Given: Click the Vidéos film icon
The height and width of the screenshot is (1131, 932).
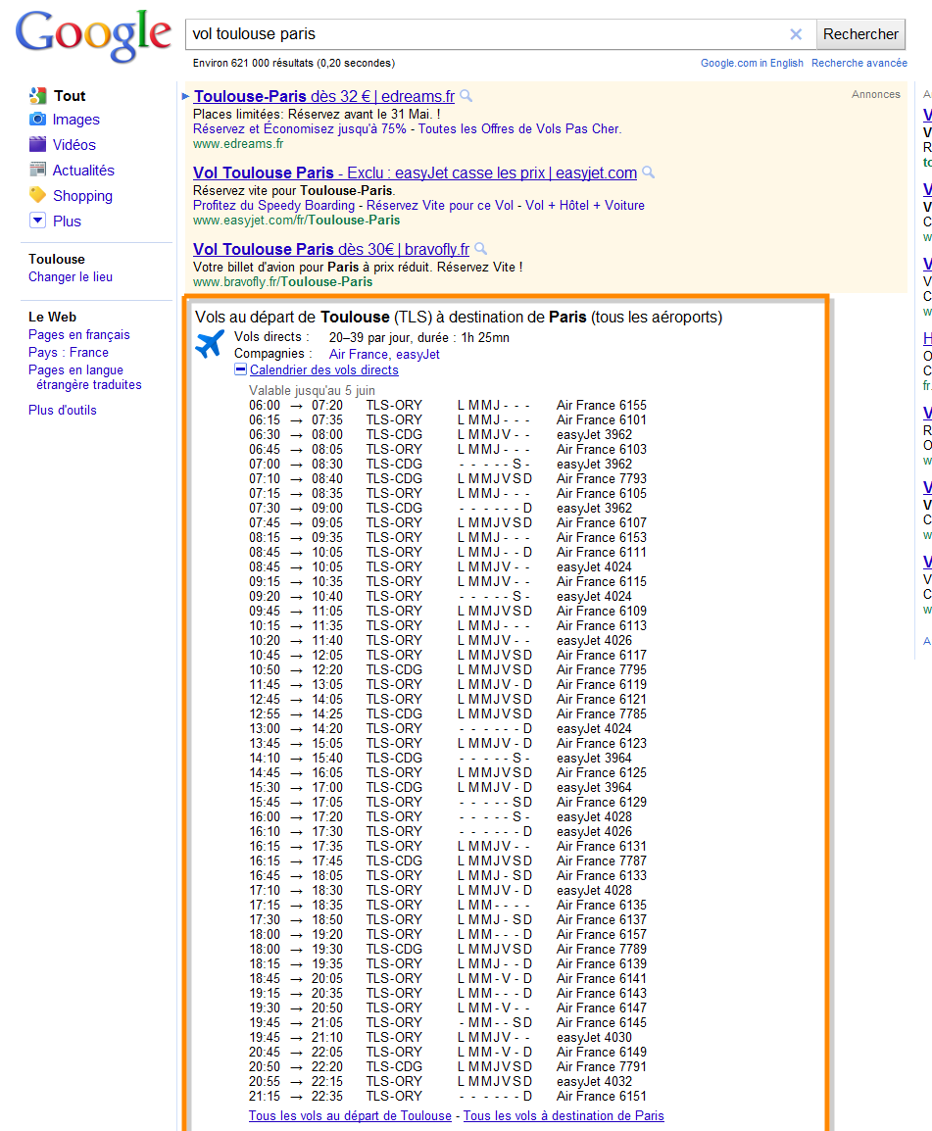Looking at the screenshot, I should (37, 144).
